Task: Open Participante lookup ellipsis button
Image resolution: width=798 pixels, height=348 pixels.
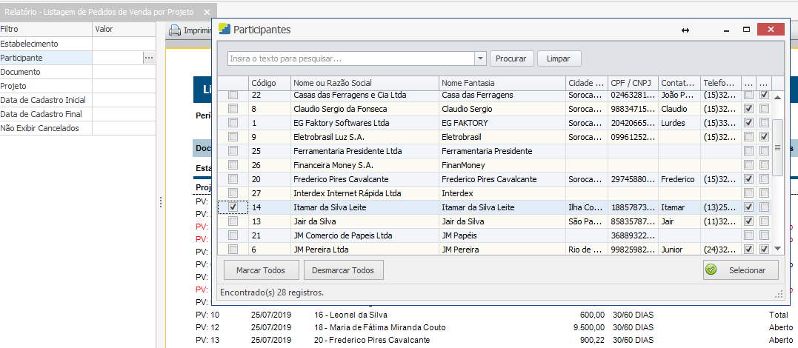Action: tap(149, 58)
